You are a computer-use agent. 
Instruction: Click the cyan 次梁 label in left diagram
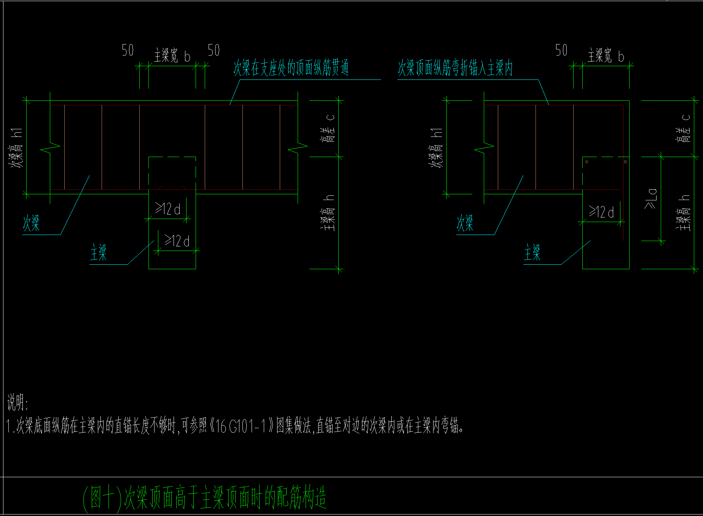pyautogui.click(x=31, y=223)
